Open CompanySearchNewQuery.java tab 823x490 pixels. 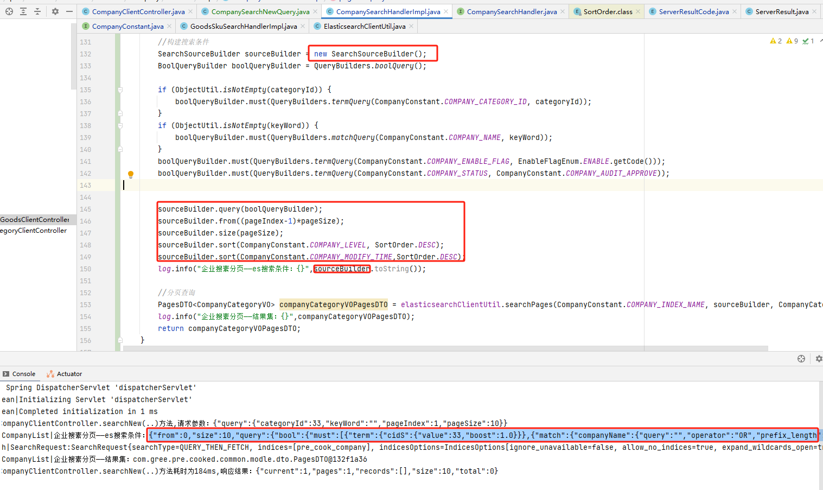click(260, 11)
